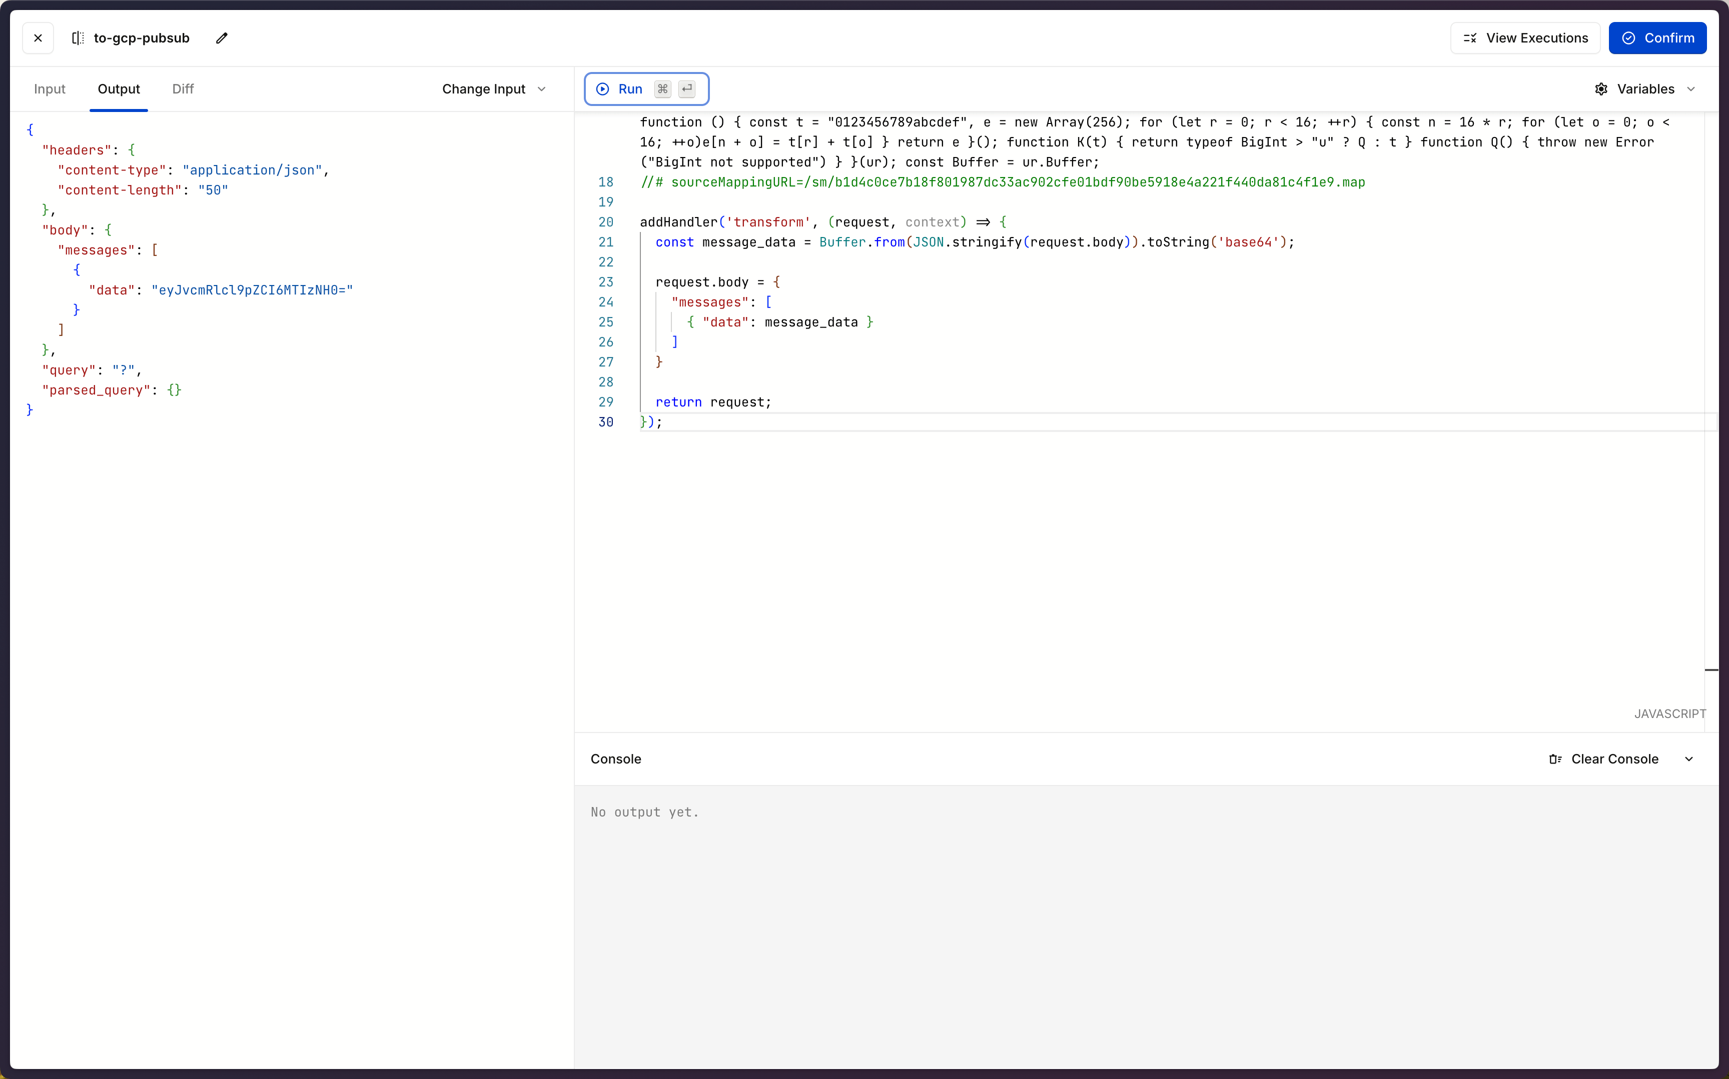The height and width of the screenshot is (1079, 1729).
Task: Collapse the console with the chevron
Action: point(1689,759)
